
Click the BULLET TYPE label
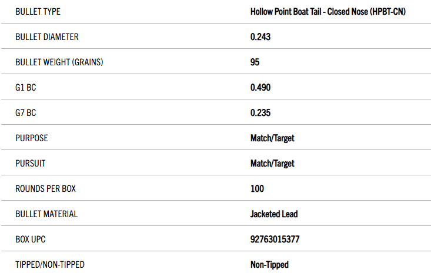pyautogui.click(x=38, y=11)
